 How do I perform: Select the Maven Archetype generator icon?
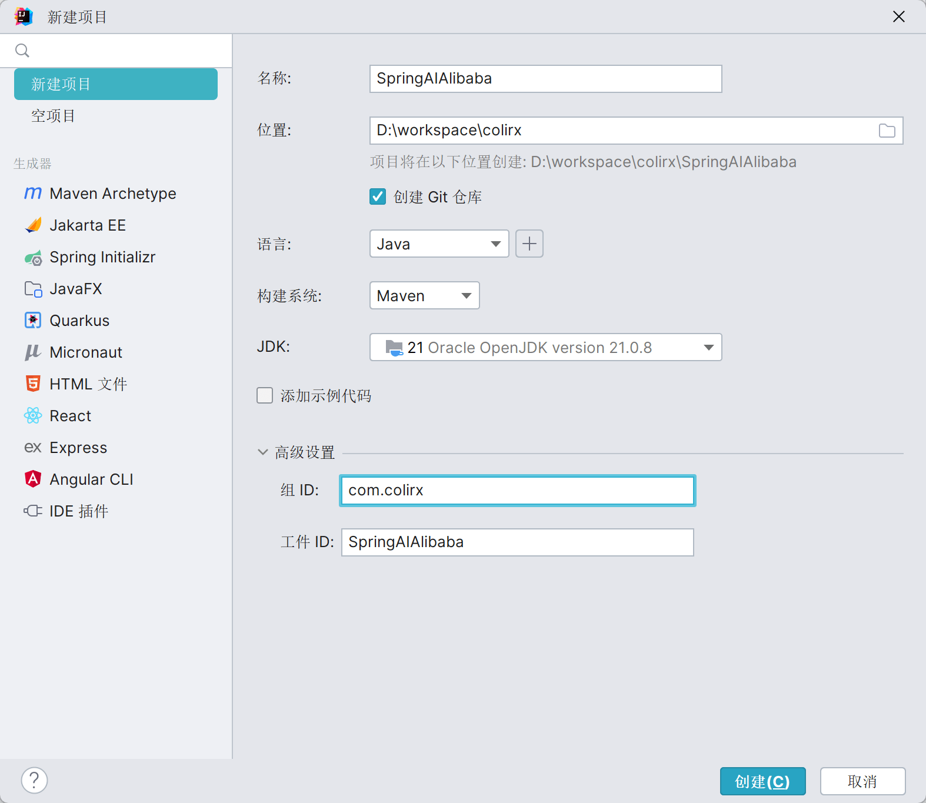point(33,194)
